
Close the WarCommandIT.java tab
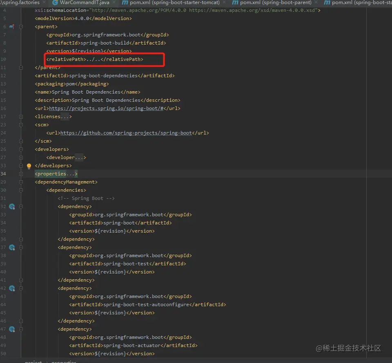click(114, 2)
